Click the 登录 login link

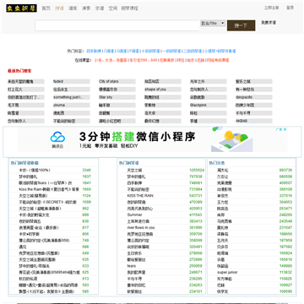coord(290,8)
